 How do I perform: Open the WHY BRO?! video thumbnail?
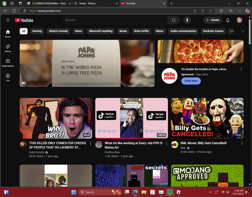56,118
